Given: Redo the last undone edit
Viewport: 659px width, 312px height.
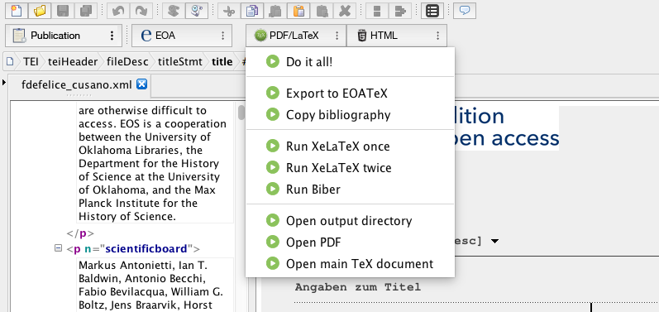Looking at the screenshot, I should [141, 11].
